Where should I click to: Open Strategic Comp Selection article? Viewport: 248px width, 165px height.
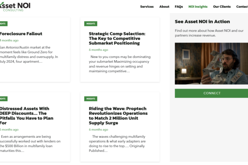click(117, 38)
